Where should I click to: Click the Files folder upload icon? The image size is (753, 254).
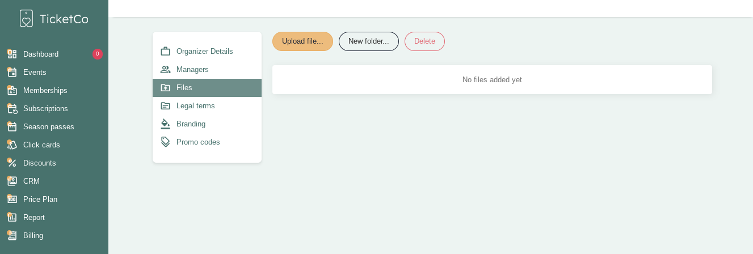[166, 87]
